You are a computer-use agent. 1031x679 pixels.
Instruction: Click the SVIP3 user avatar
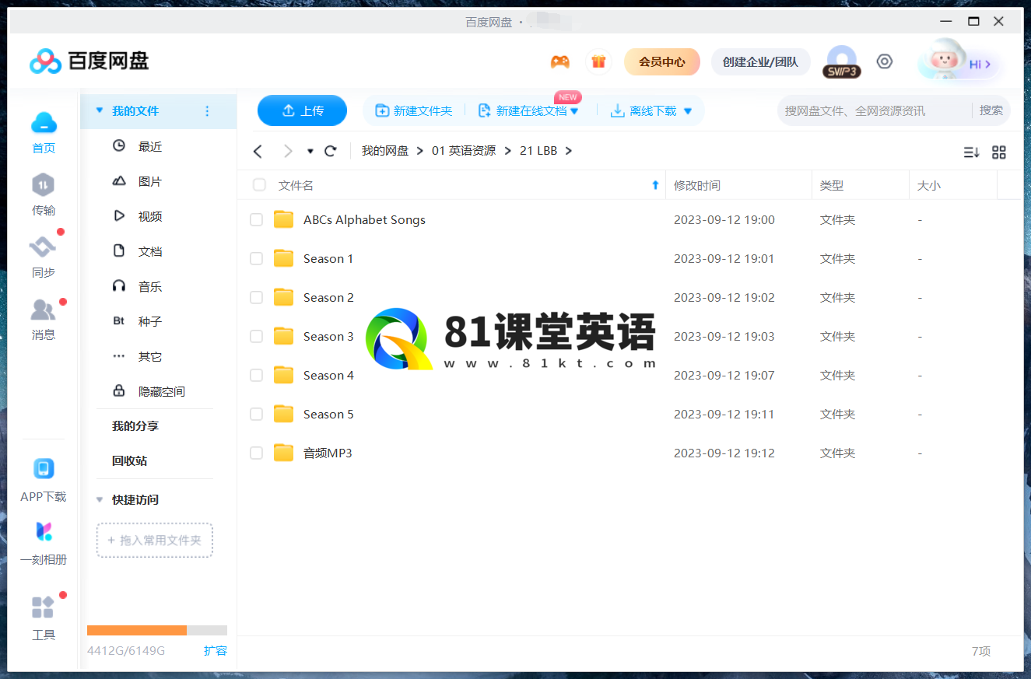[842, 61]
